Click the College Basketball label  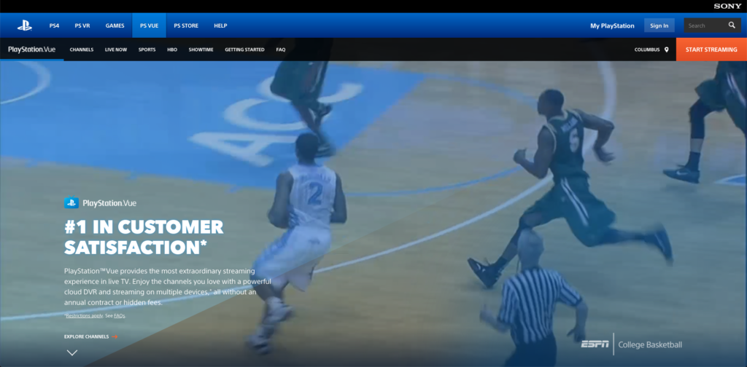(x=650, y=344)
